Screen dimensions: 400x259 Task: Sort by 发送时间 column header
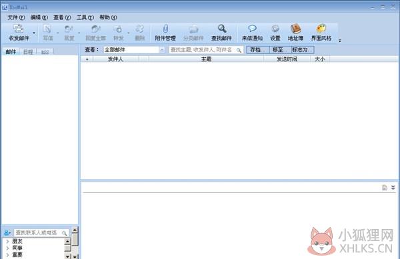click(x=287, y=59)
